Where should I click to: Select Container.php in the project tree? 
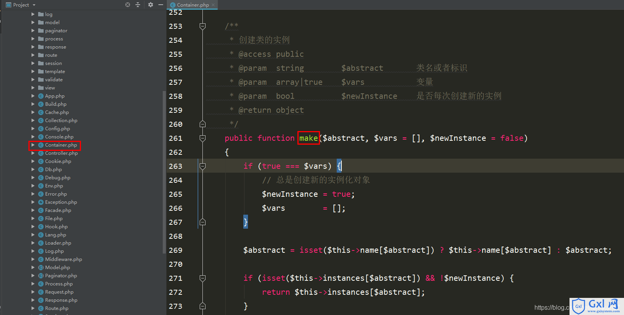point(61,145)
